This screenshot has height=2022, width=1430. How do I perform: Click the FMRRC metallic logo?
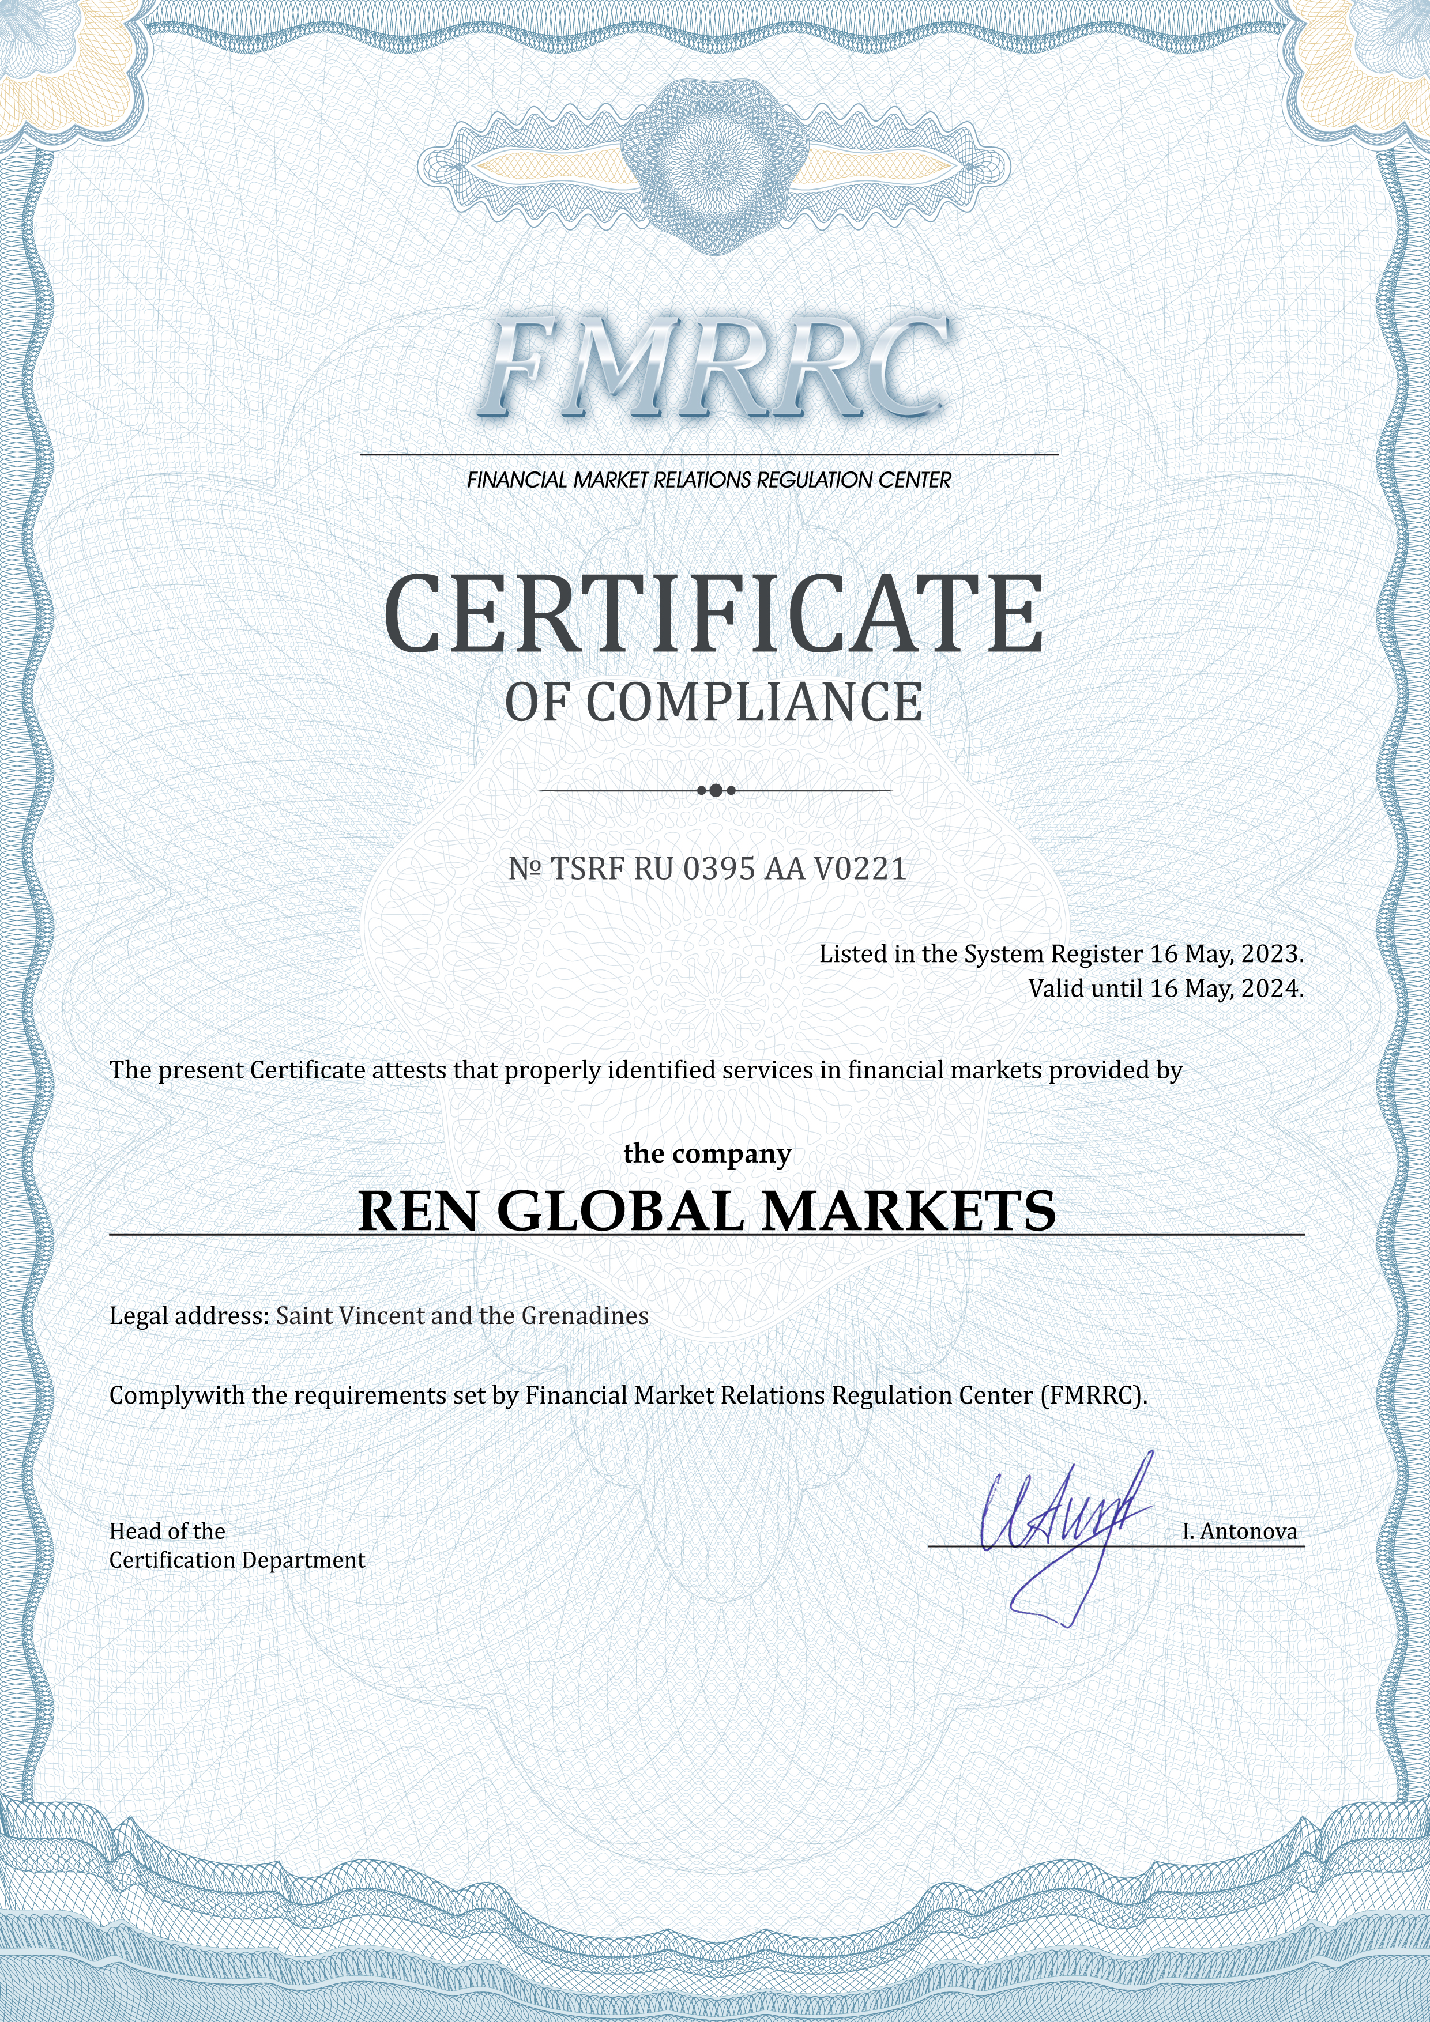(714, 368)
